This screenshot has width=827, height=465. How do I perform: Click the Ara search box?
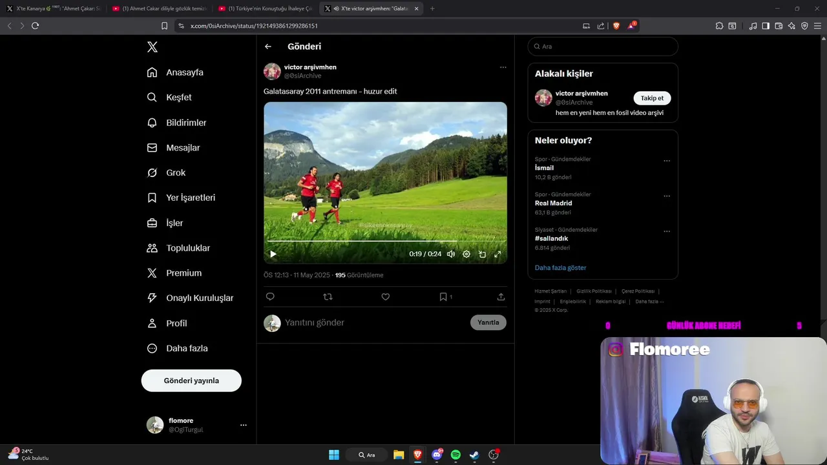[x=603, y=46]
